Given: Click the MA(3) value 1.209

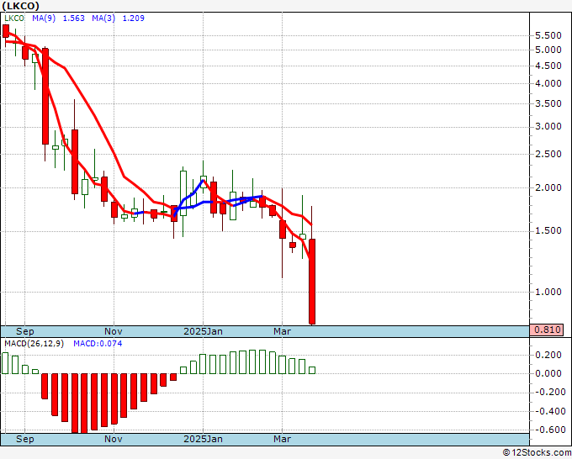Looking at the screenshot, I should pyautogui.click(x=133, y=18).
